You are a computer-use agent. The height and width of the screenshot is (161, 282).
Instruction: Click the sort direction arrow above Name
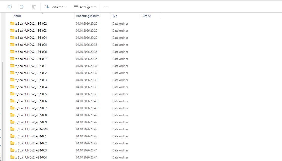coord(43,13)
